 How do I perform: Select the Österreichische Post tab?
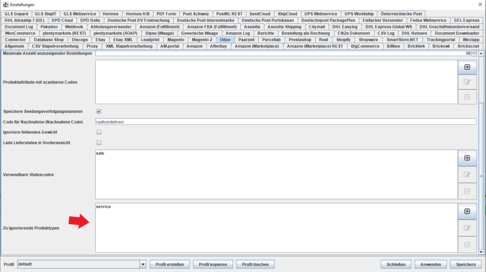point(401,14)
